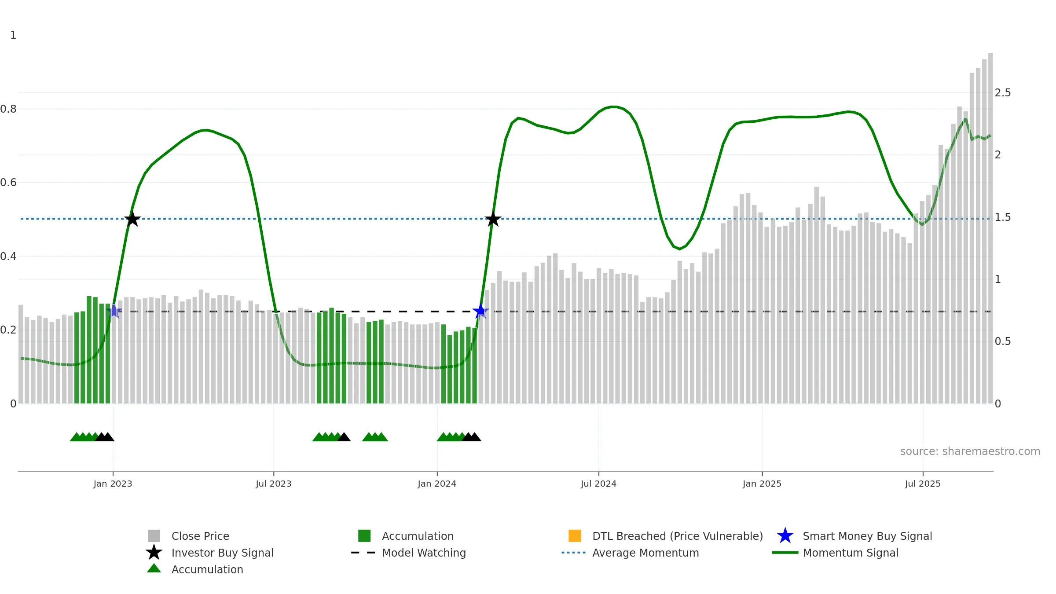Click the orange DTL Breached legend swatch
This screenshot has width=1056, height=594.
575,536
